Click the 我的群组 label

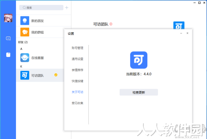coord(38,32)
